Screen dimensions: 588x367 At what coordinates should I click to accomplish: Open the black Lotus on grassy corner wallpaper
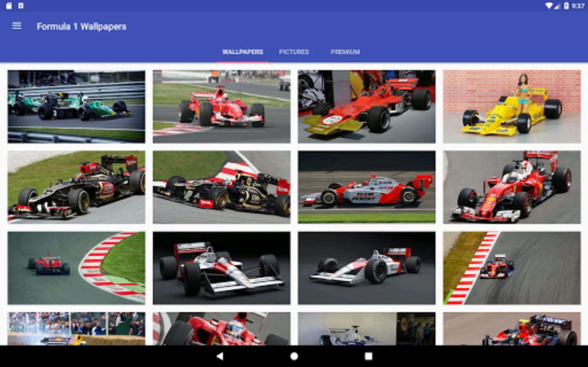(x=76, y=187)
